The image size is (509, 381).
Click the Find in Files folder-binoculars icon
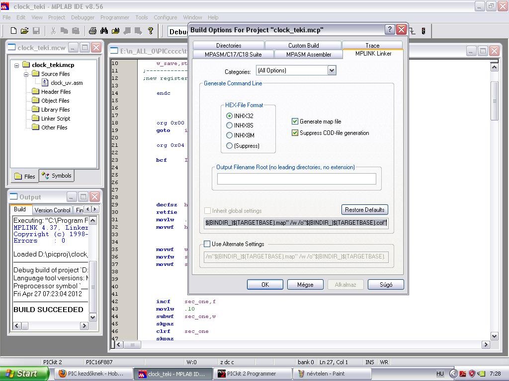tap(115, 31)
